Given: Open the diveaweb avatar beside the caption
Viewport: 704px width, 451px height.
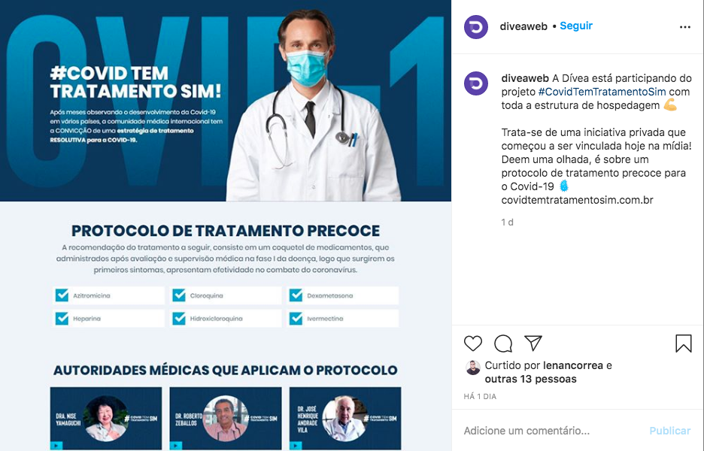Looking at the screenshot, I should coord(476,83).
